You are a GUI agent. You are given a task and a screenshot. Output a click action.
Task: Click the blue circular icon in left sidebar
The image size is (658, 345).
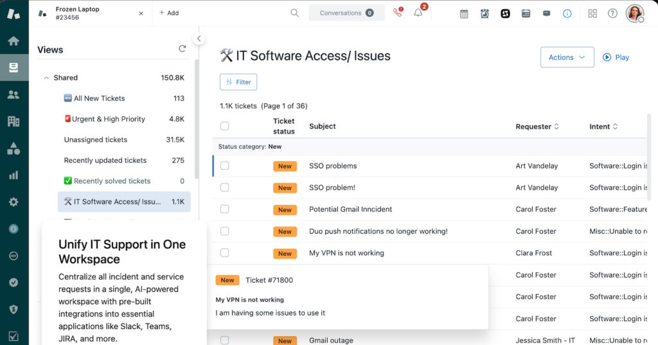13,229
